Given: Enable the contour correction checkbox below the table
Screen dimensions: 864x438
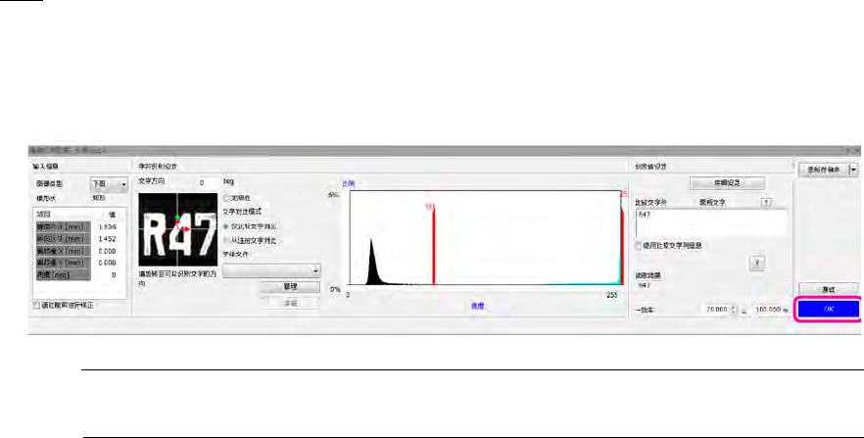Looking at the screenshot, I should pos(36,305).
